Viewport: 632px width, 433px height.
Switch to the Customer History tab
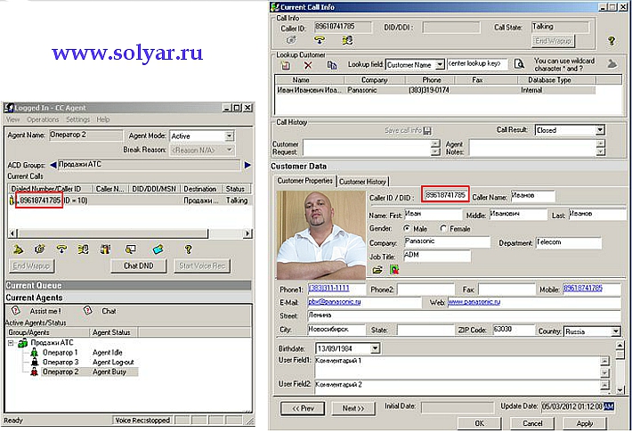(362, 182)
